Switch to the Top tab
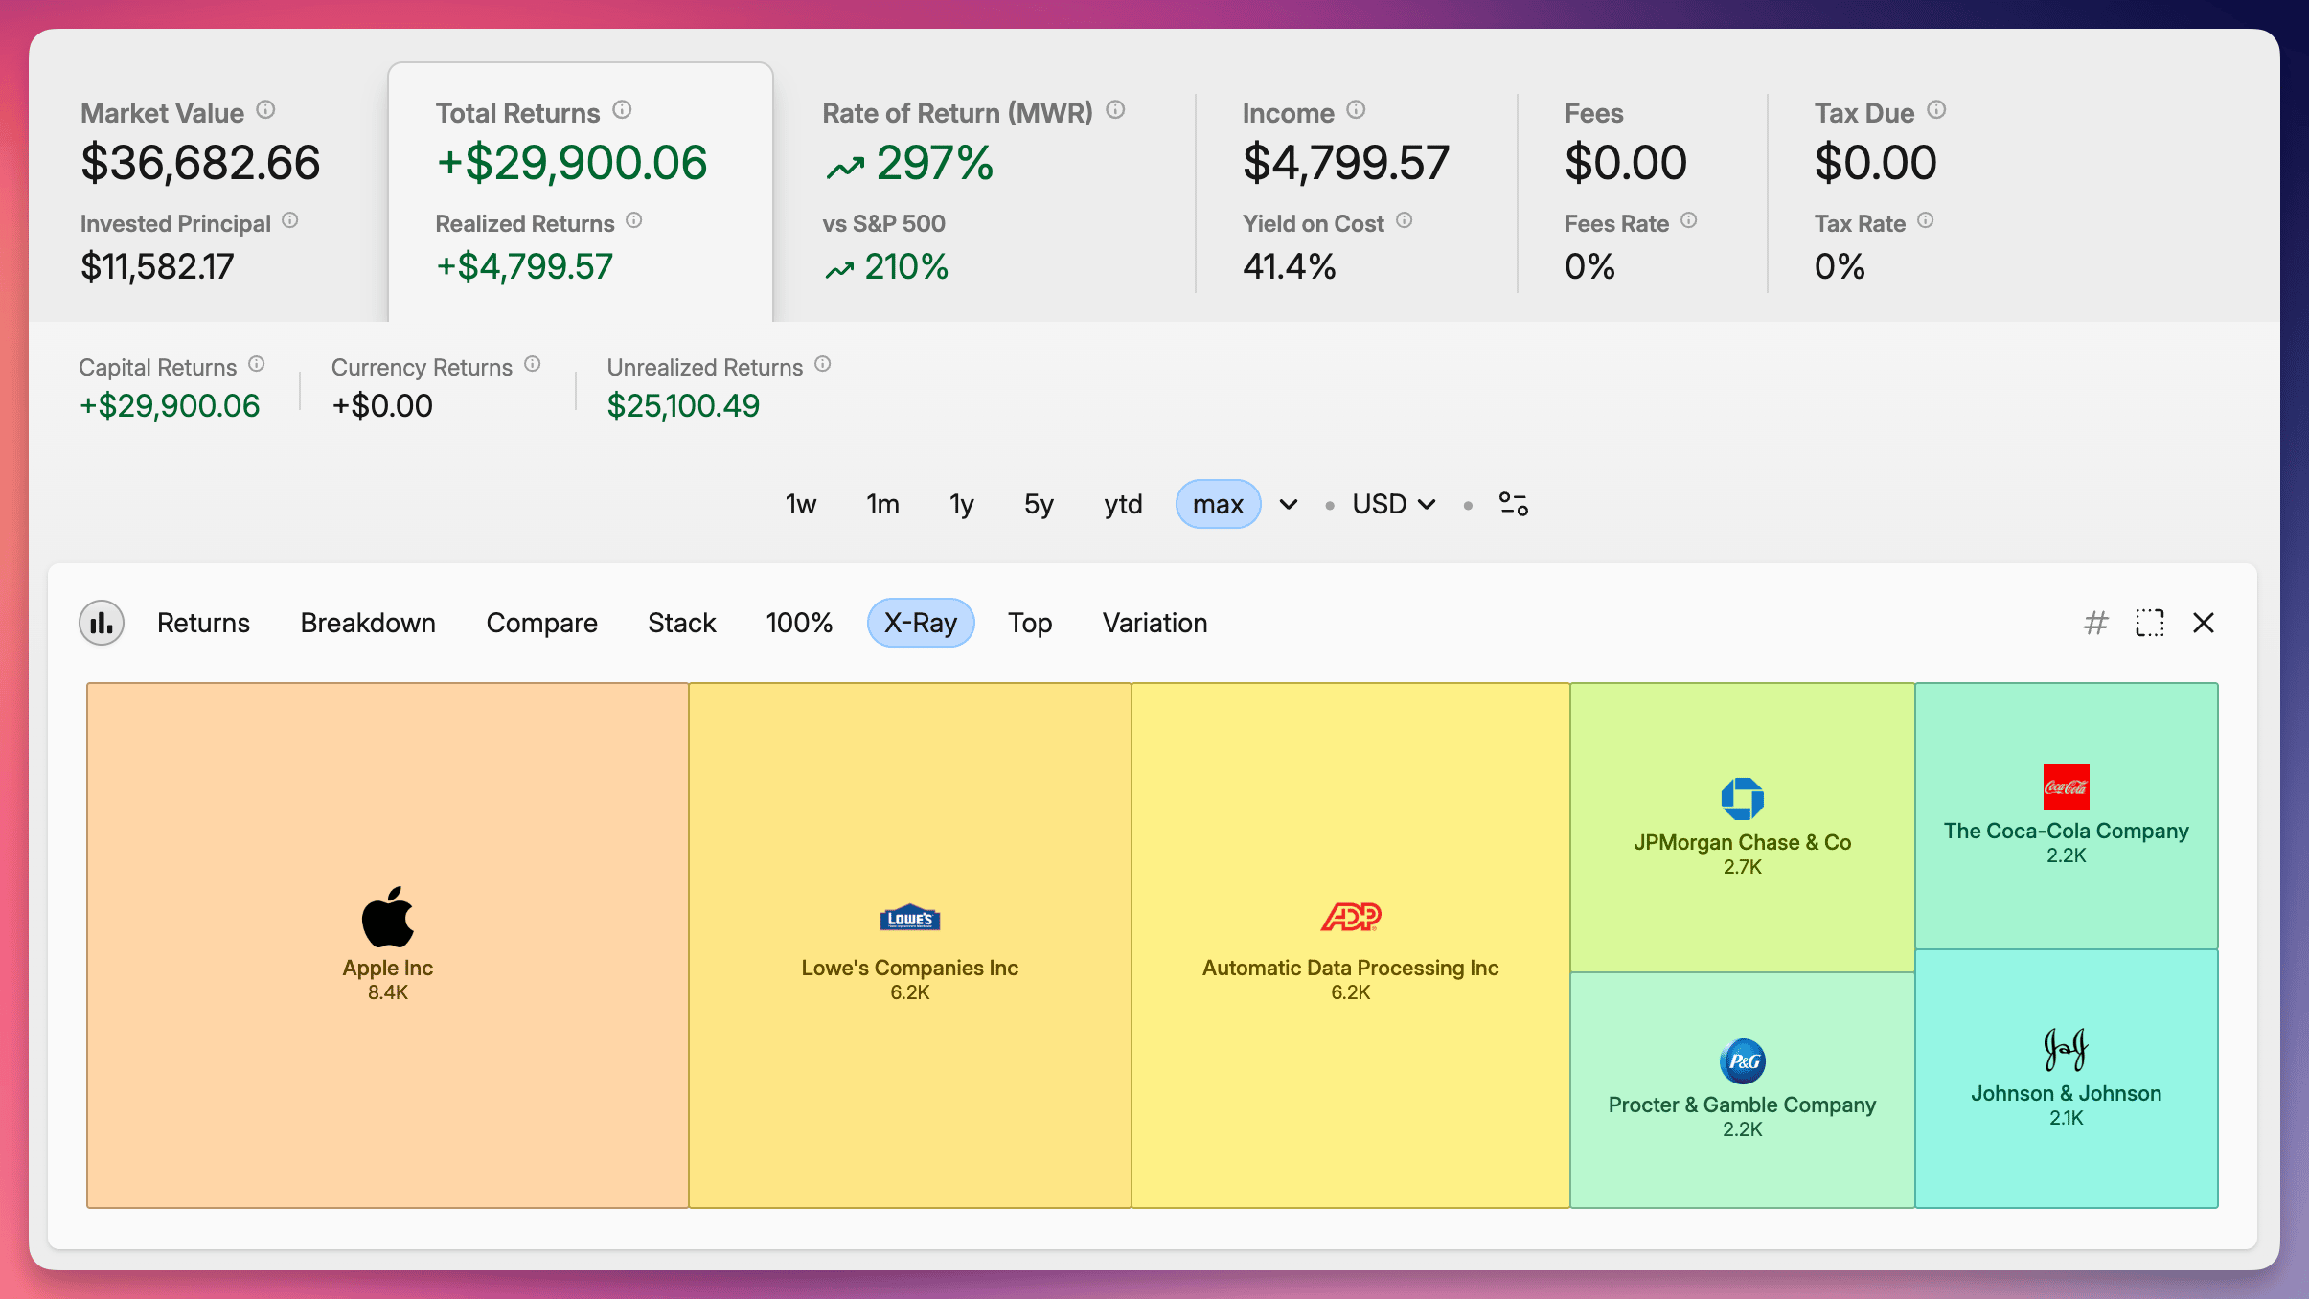The image size is (2309, 1299). (x=1030, y=624)
